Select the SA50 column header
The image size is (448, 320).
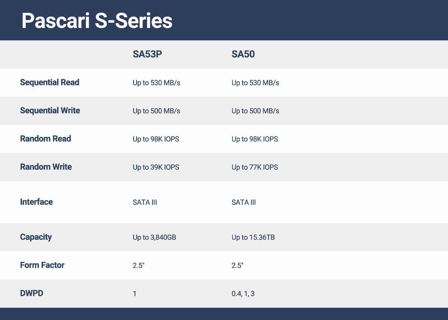click(x=243, y=54)
